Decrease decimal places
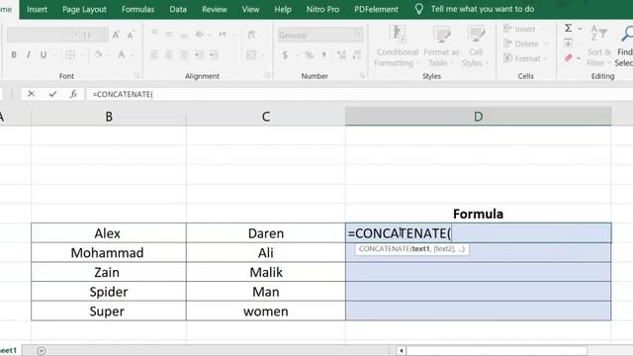 356,55
